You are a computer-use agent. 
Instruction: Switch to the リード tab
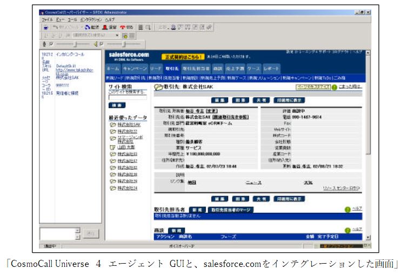pyautogui.click(x=156, y=69)
